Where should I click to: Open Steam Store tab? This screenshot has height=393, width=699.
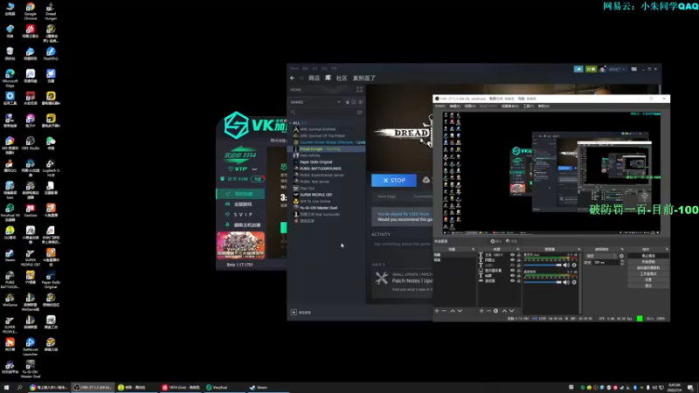(314, 78)
